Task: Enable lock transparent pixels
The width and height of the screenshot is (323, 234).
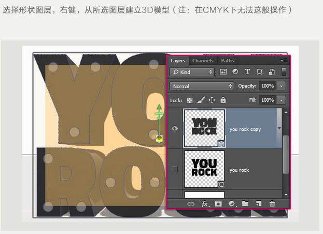Action: [189, 100]
